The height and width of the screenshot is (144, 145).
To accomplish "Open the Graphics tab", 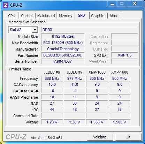I will point(98,16).
